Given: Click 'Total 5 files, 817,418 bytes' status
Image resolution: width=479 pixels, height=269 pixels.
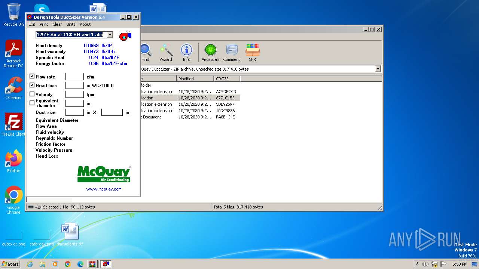Looking at the screenshot, I should [238, 207].
